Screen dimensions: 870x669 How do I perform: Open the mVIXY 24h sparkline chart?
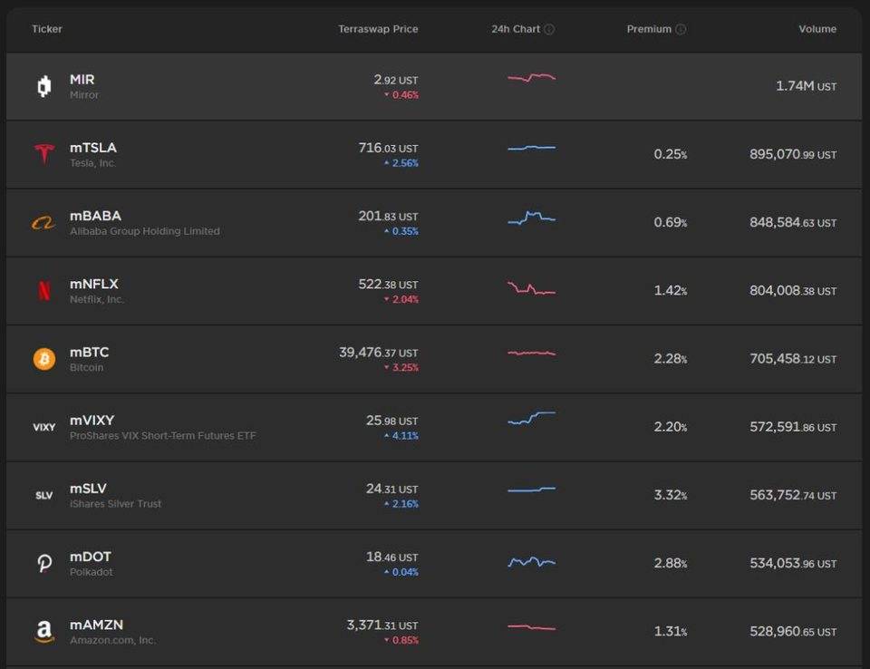tap(532, 418)
